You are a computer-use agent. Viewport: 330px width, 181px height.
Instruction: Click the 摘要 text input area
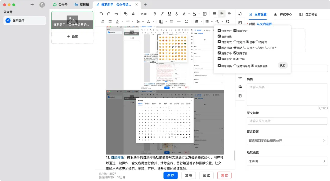(287, 94)
